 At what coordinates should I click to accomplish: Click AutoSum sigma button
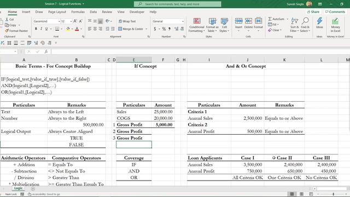[276, 19]
